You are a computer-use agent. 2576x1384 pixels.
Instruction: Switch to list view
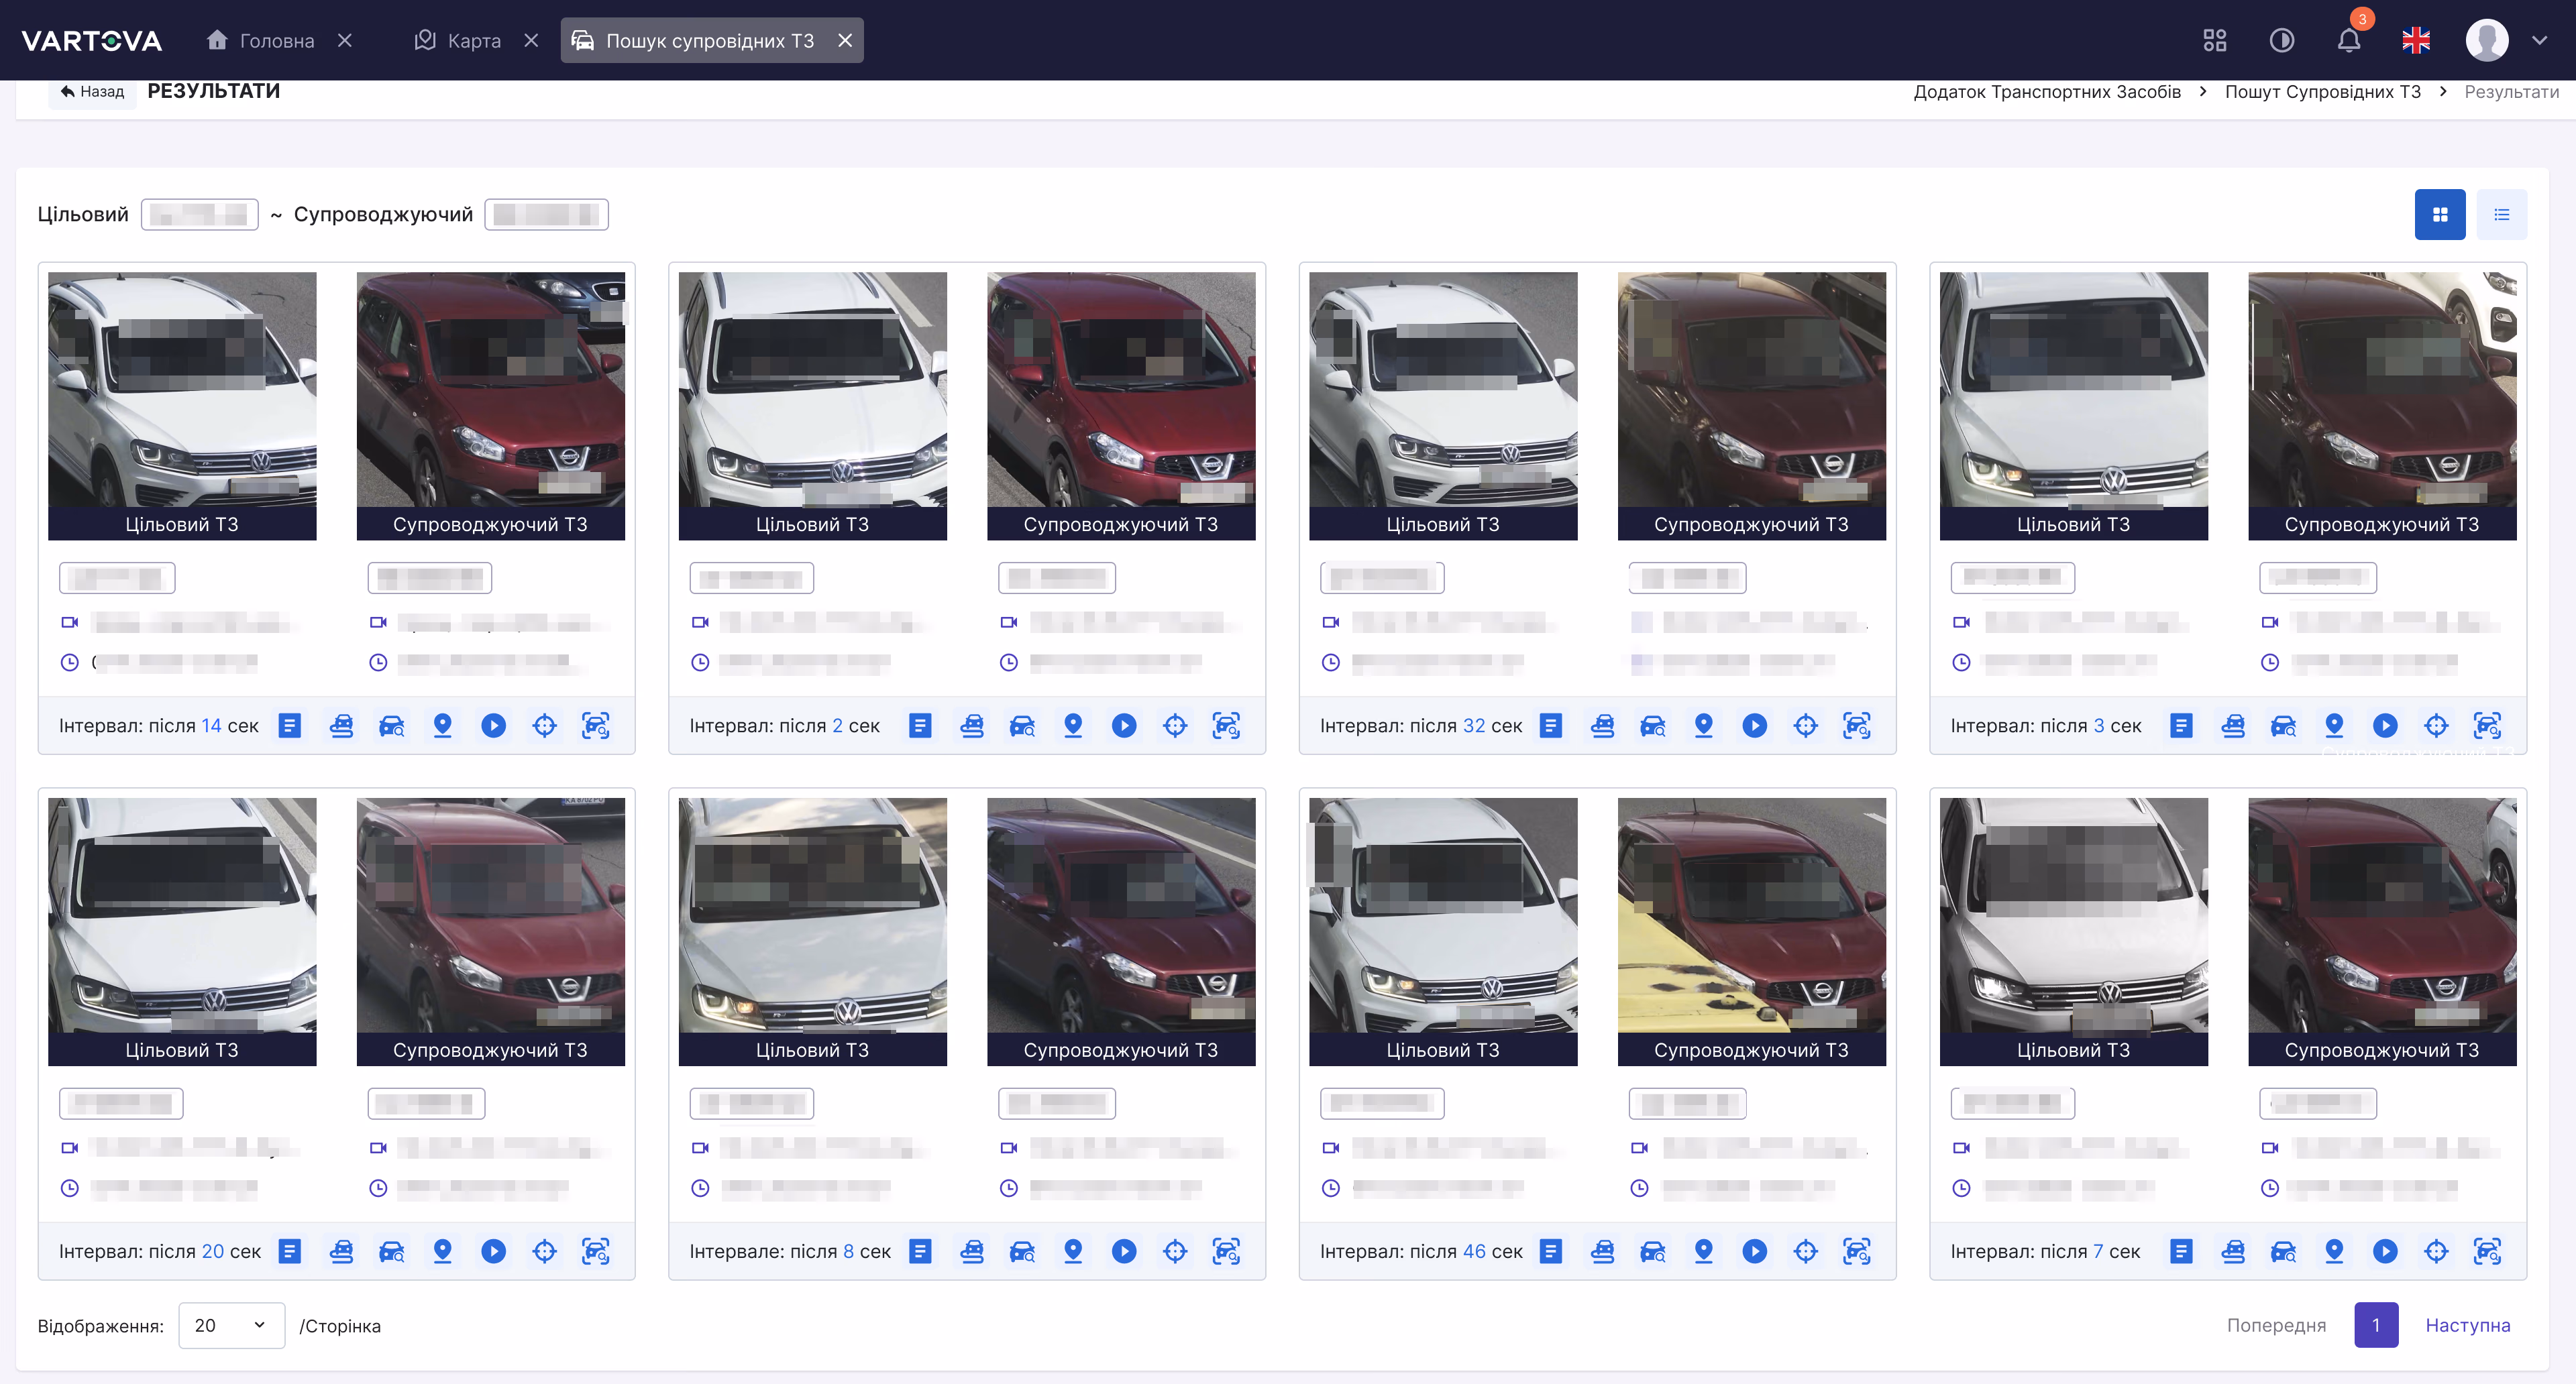(2502, 215)
